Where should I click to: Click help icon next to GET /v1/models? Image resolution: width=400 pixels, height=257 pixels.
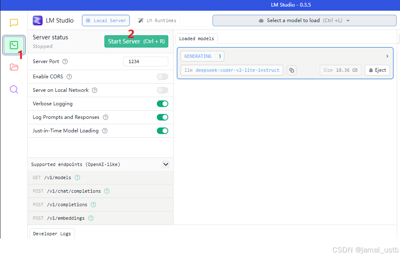[x=77, y=177]
